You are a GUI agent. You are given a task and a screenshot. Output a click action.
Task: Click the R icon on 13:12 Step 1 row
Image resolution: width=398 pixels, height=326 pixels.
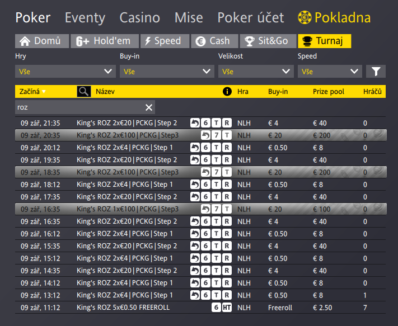click(x=227, y=295)
